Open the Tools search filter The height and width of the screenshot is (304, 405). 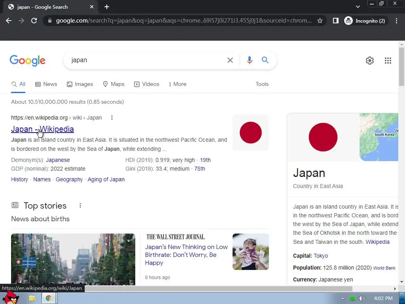[262, 84]
